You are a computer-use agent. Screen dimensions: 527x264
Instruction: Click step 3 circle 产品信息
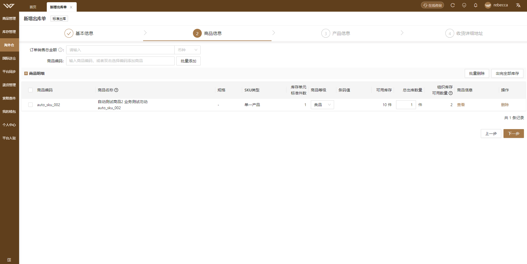pos(326,33)
